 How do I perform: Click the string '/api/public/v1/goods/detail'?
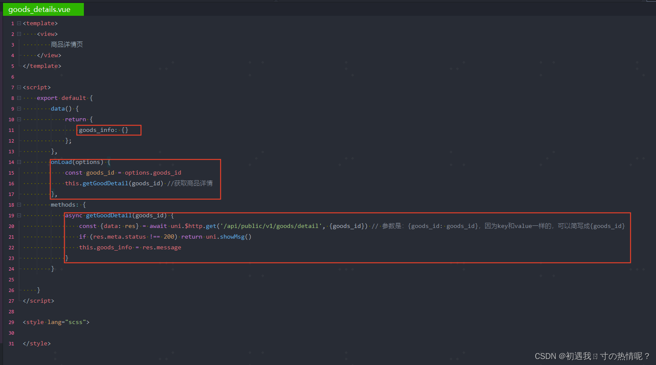pyautogui.click(x=271, y=226)
